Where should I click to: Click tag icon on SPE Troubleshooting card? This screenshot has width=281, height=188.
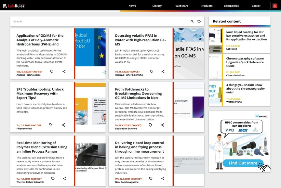pos(51,125)
